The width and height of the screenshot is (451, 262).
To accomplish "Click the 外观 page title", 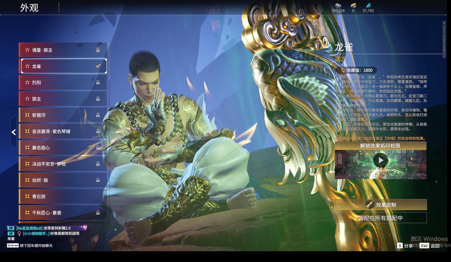I will (29, 8).
